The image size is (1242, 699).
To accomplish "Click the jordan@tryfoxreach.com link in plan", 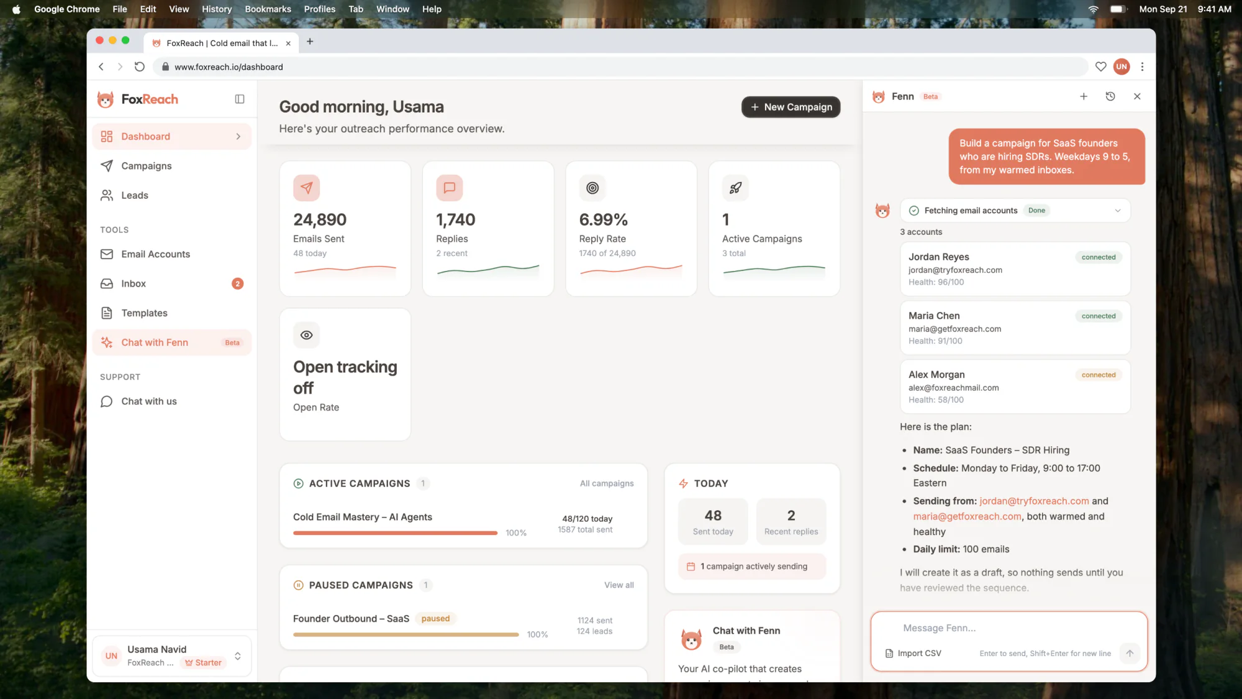I will (1034, 501).
